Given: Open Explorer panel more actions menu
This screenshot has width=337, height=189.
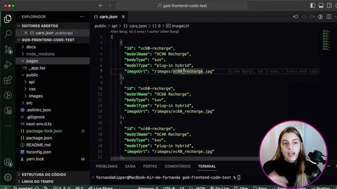Looking at the screenshot, I should pyautogui.click(x=82, y=17).
